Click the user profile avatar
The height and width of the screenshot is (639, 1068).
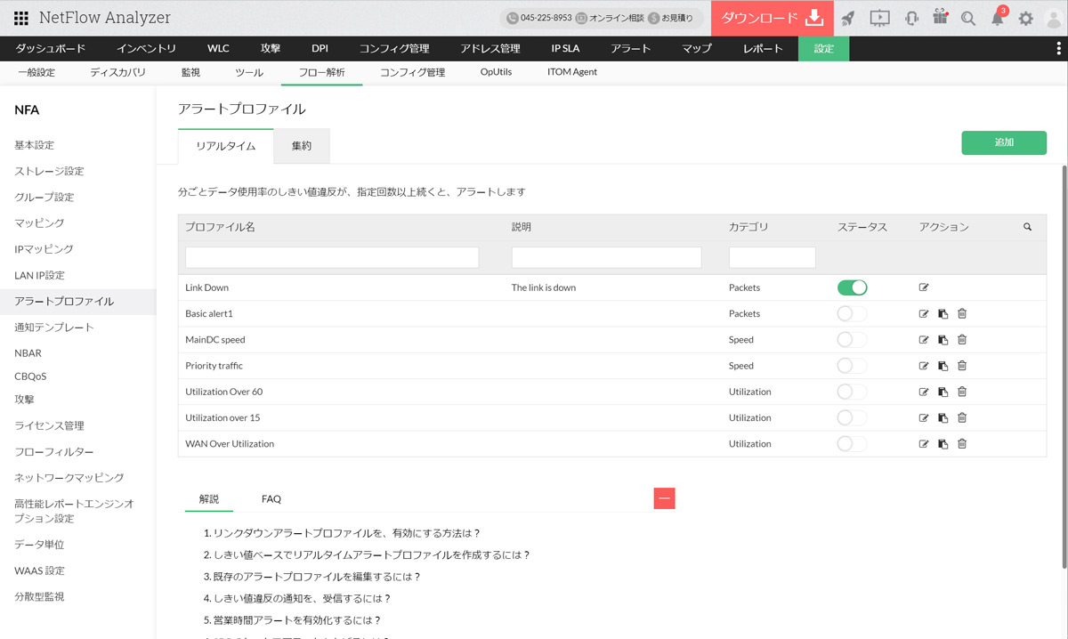click(1056, 19)
